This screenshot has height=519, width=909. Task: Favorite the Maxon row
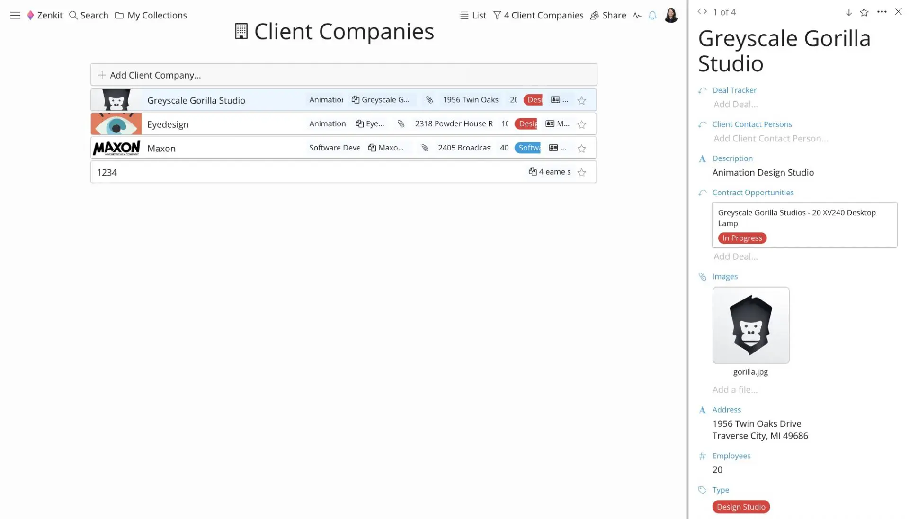point(582,149)
